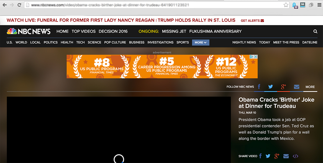Open the FUKUSHIMA ANNIVERSARY story
The width and height of the screenshot is (323, 163).
[215, 31]
